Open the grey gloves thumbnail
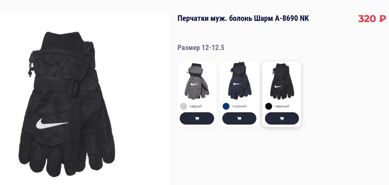The height and width of the screenshot is (185, 389). tap(197, 81)
